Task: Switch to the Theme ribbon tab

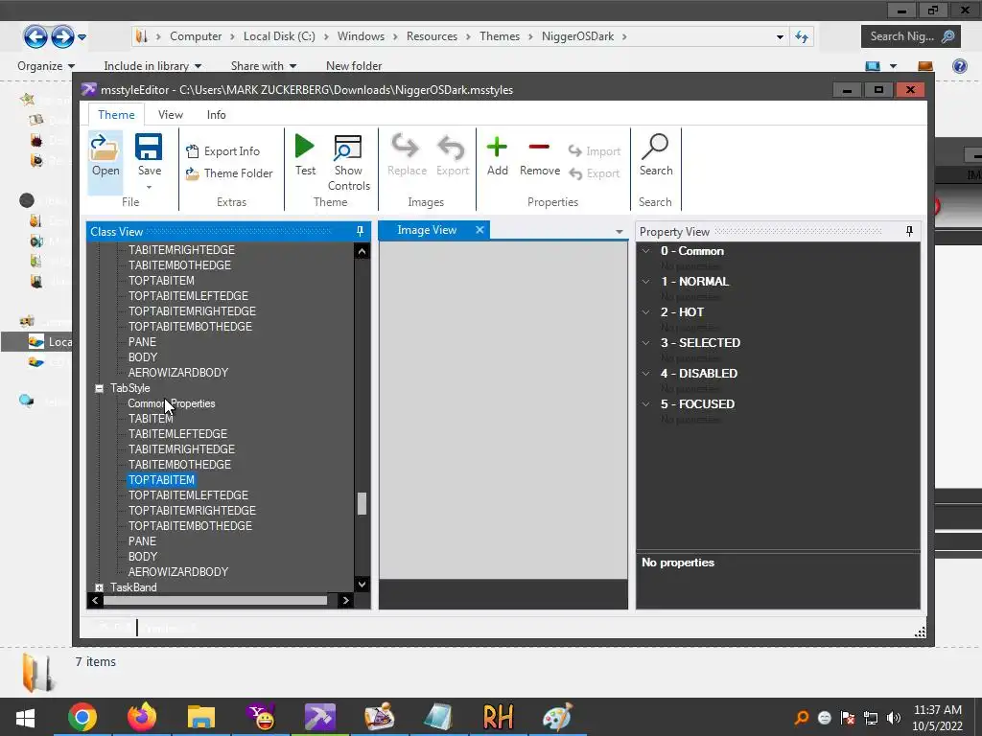Action: click(116, 115)
